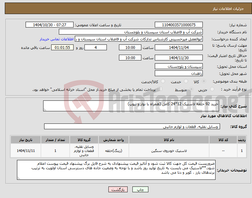The image size is (252, 198).
Task: Select the خدمت radio button
Action: pyautogui.click(x=186, y=81)
